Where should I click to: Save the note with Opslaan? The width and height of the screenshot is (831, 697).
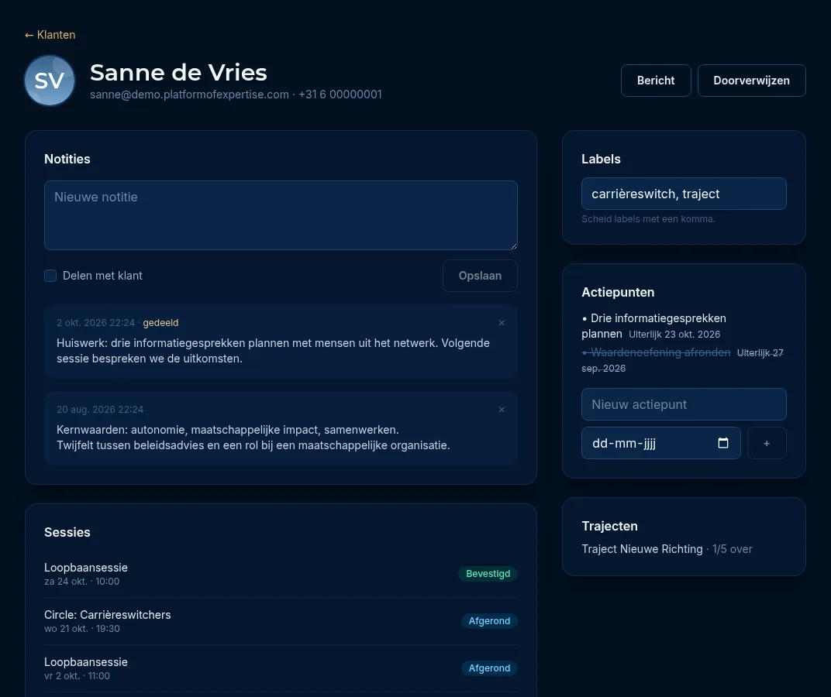[x=480, y=276]
